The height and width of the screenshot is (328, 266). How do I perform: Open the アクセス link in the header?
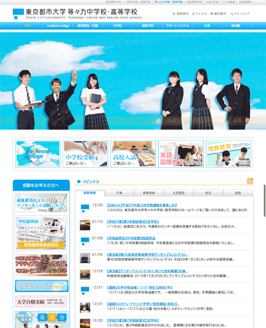coord(199,14)
